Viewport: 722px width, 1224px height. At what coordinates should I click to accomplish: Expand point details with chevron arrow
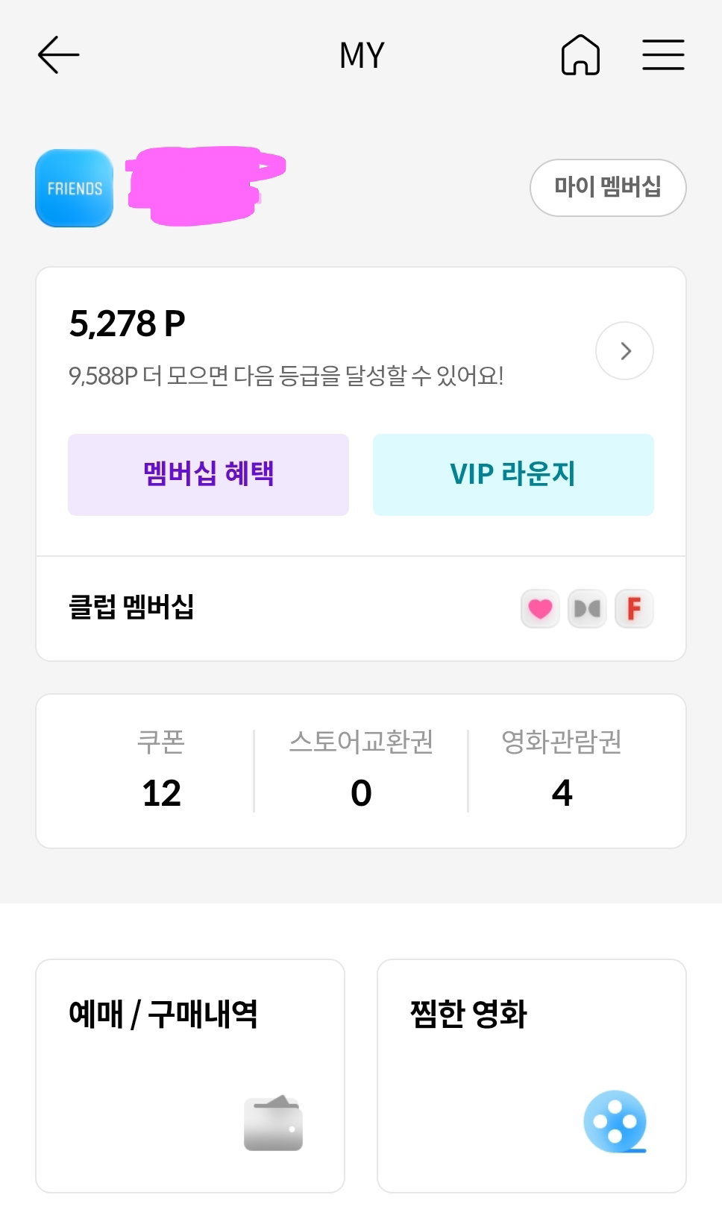coord(624,351)
